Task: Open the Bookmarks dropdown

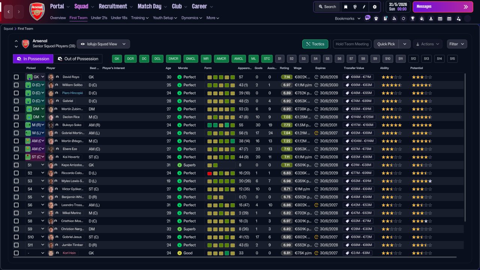Action: point(348,18)
